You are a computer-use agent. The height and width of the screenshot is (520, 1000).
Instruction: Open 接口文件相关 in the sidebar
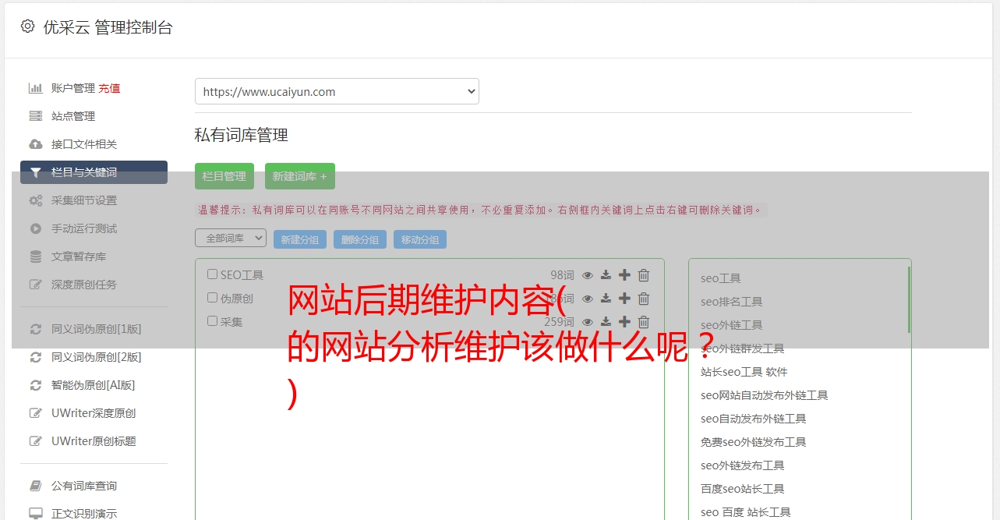pos(84,144)
